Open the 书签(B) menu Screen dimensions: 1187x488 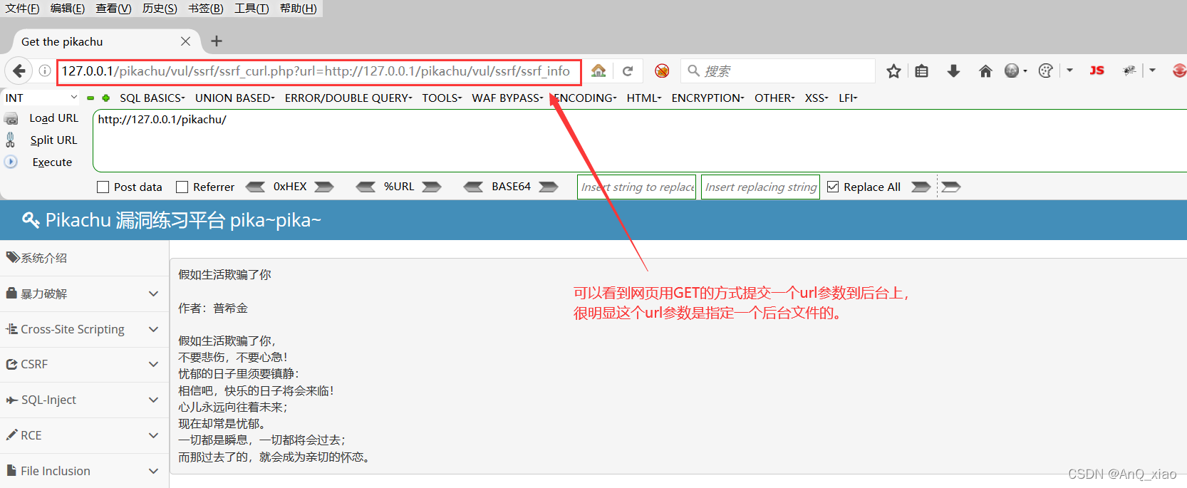point(206,9)
